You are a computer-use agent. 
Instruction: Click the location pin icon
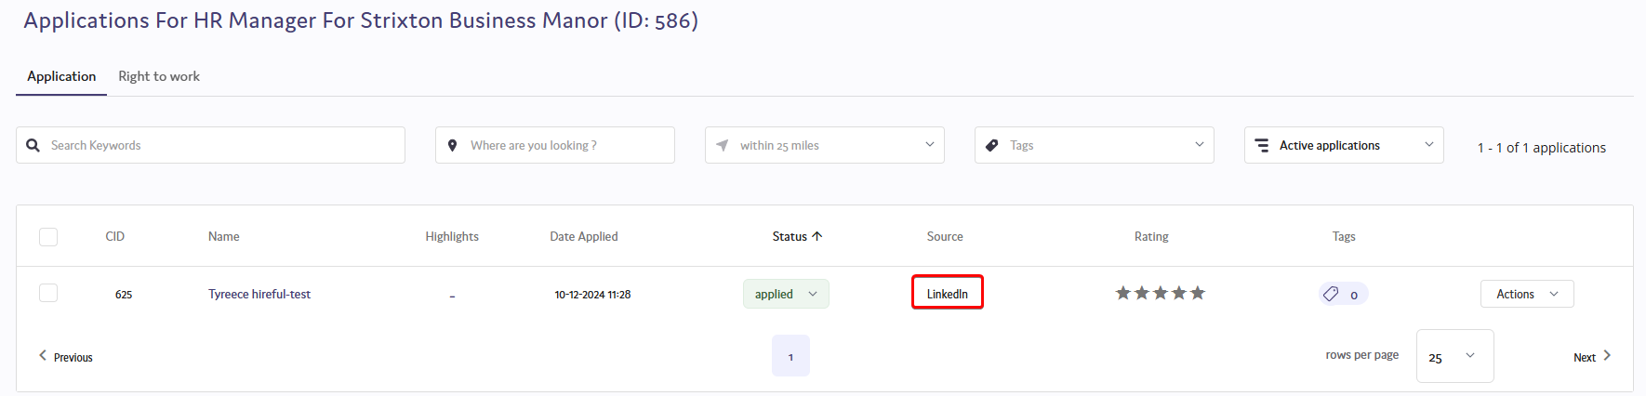coord(452,145)
